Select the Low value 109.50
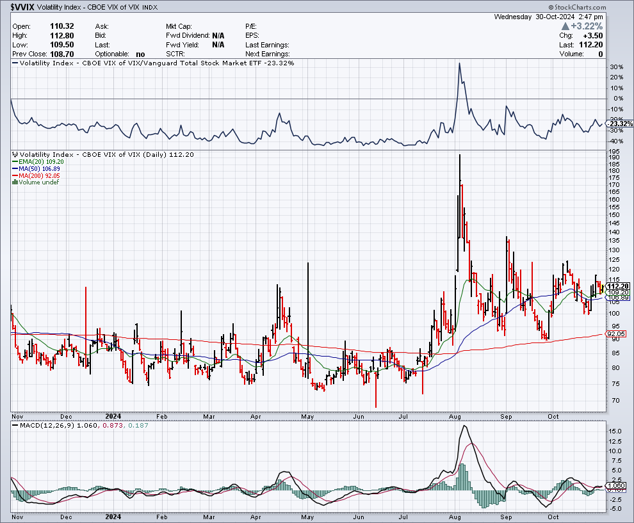 point(62,45)
